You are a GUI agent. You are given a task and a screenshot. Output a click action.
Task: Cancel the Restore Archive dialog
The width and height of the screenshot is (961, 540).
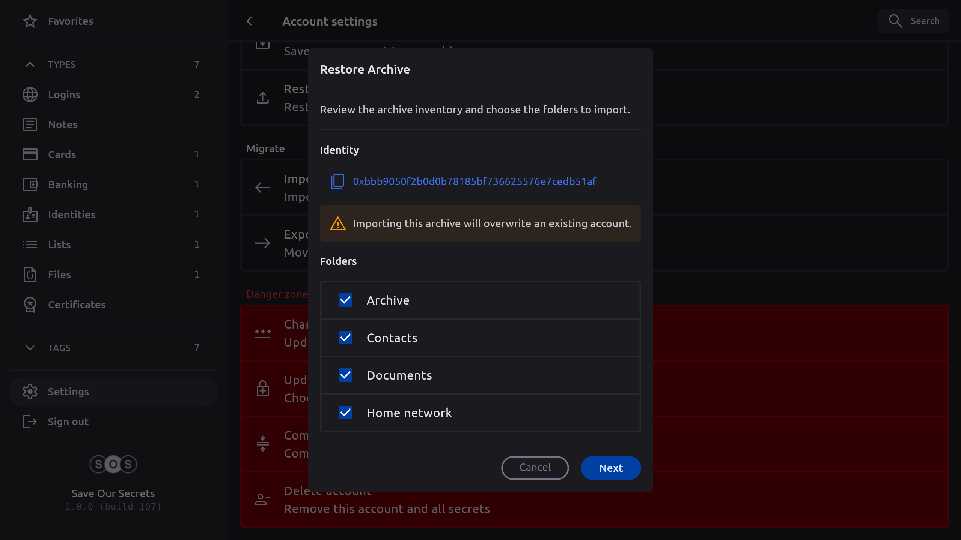535,468
